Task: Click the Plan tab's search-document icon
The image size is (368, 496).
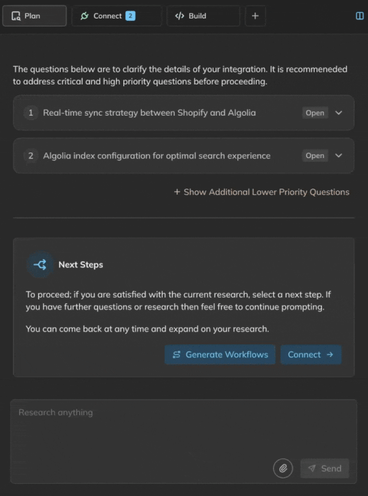Action: click(16, 16)
